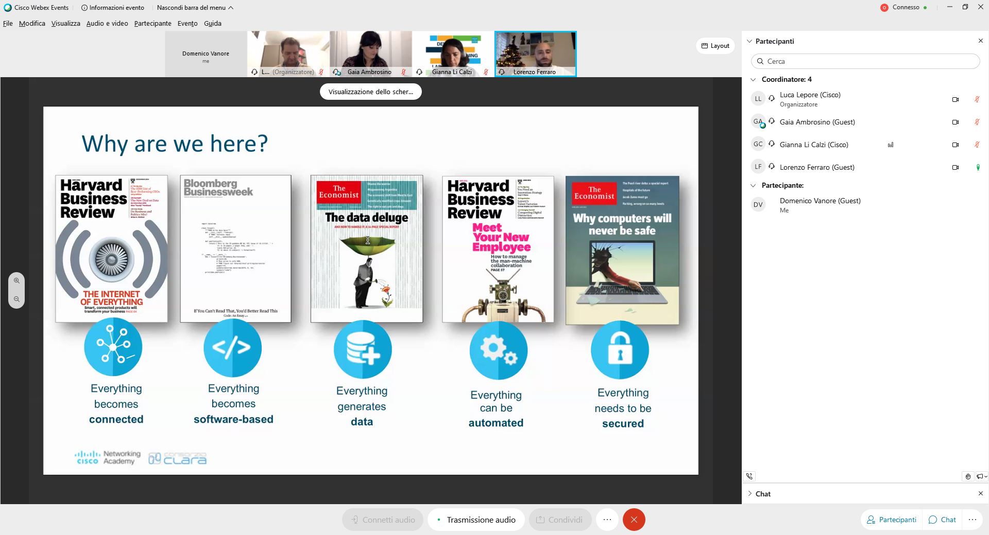
Task: Open the Modifica menu
Action: [32, 23]
